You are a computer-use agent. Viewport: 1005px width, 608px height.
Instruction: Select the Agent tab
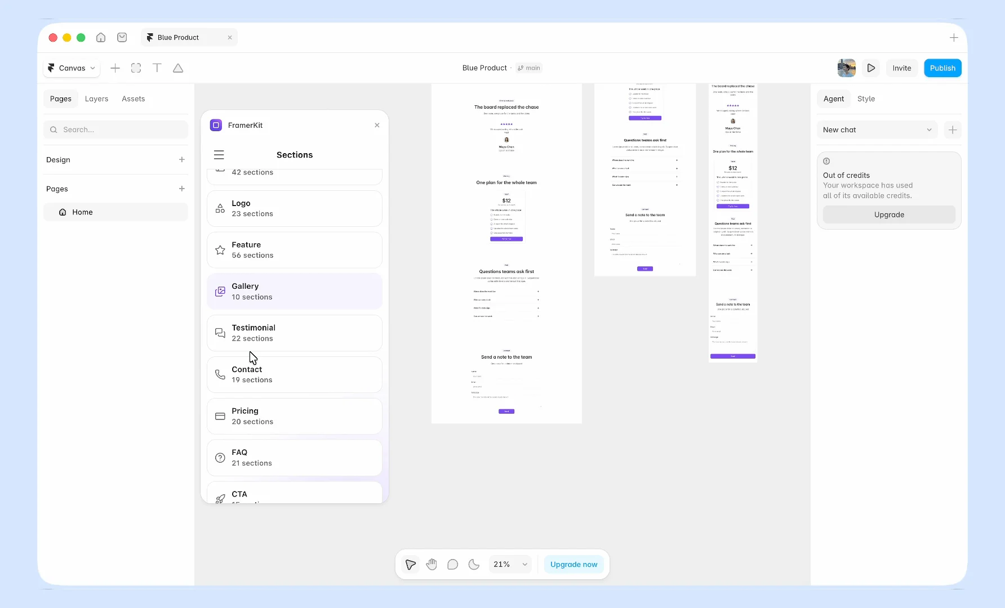[x=834, y=99]
